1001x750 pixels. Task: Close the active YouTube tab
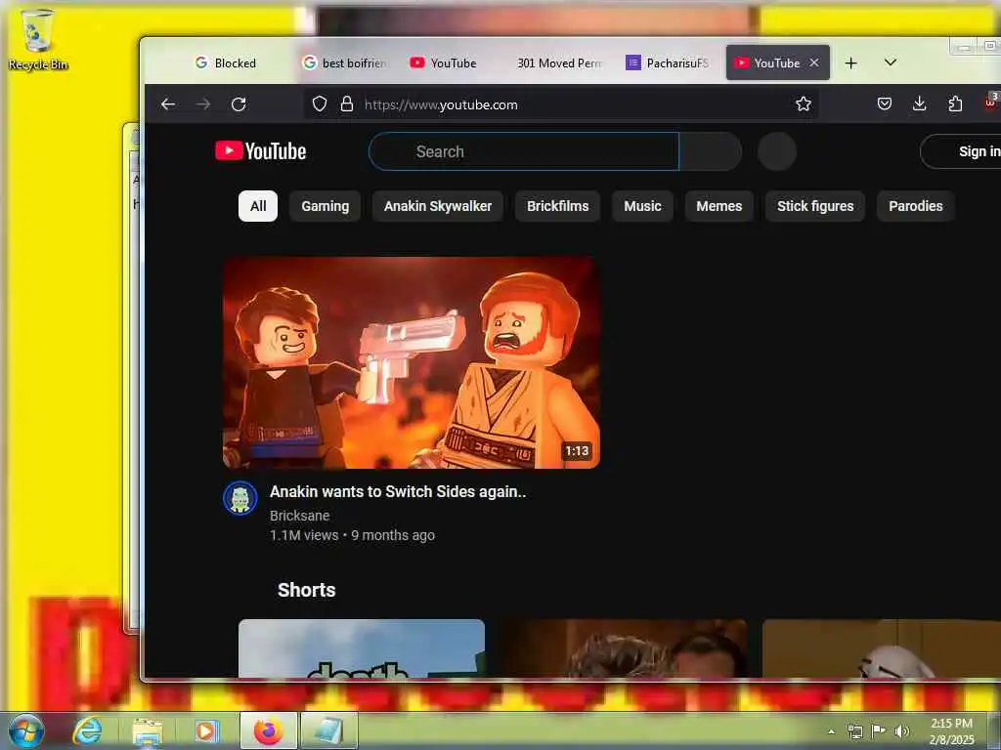(x=814, y=62)
